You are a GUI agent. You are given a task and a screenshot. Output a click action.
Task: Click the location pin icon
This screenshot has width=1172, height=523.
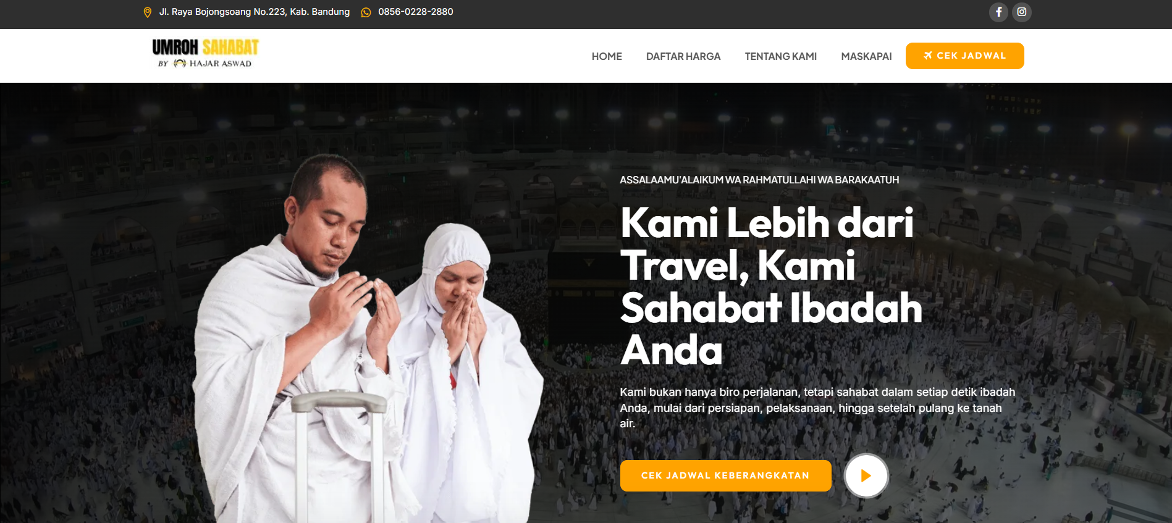click(148, 12)
